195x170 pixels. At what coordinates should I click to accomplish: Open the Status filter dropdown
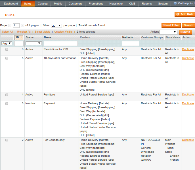33,43
